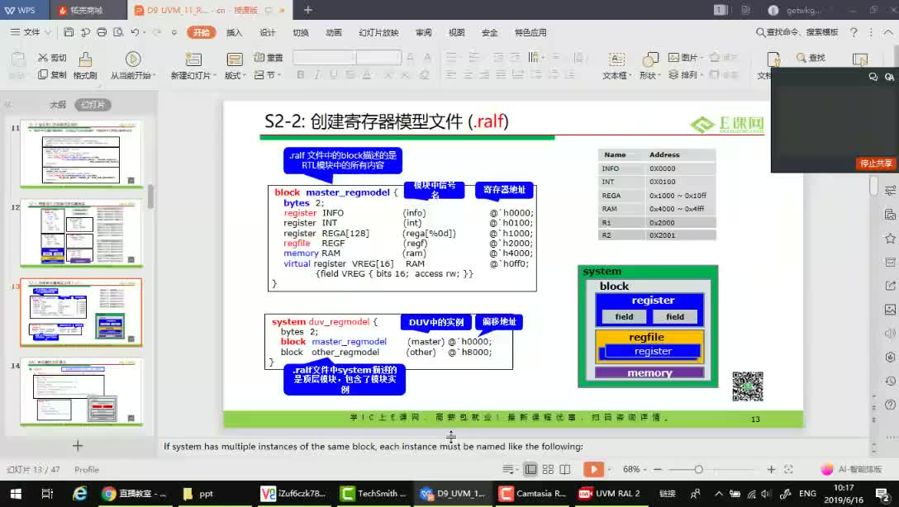The height and width of the screenshot is (507, 899).
Task: Expand the quick access toolbar customize arrow
Action: click(174, 33)
